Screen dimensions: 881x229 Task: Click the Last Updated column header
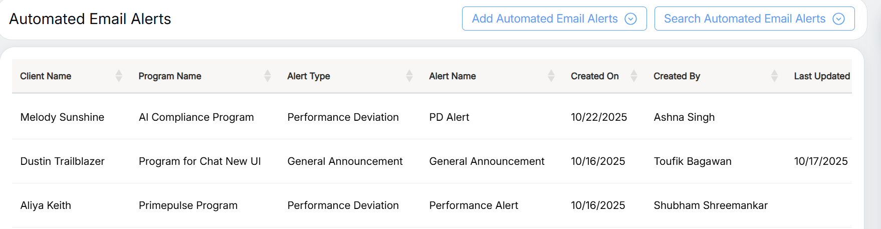click(821, 76)
